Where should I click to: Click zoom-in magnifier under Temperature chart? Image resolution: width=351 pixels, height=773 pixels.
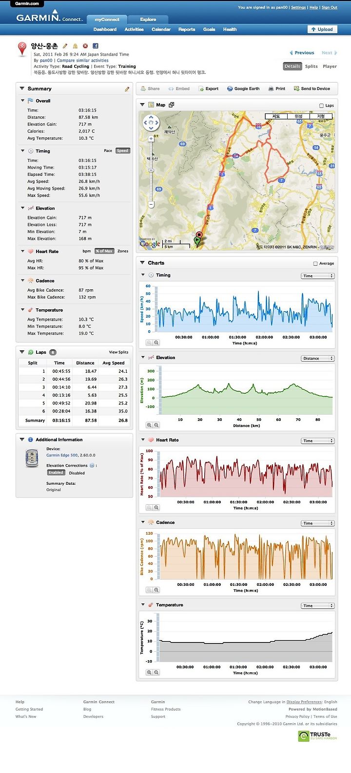point(149,672)
